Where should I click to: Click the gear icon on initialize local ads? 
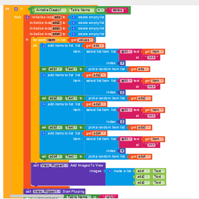27,17
